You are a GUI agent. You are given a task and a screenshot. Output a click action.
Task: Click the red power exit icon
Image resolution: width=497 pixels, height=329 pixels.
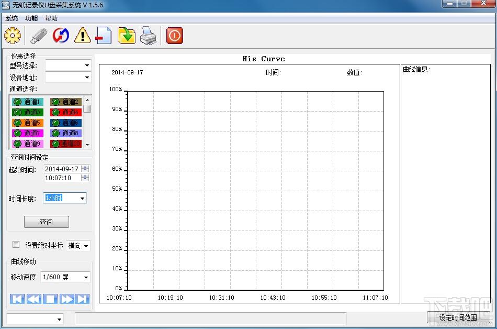point(175,36)
